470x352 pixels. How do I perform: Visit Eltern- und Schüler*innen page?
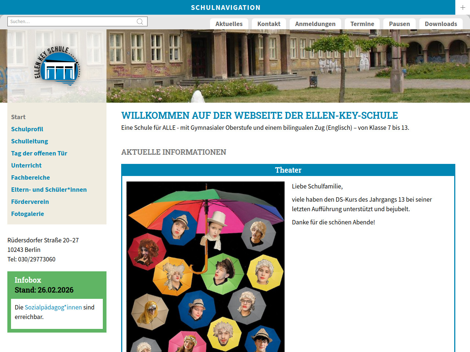(x=49, y=190)
